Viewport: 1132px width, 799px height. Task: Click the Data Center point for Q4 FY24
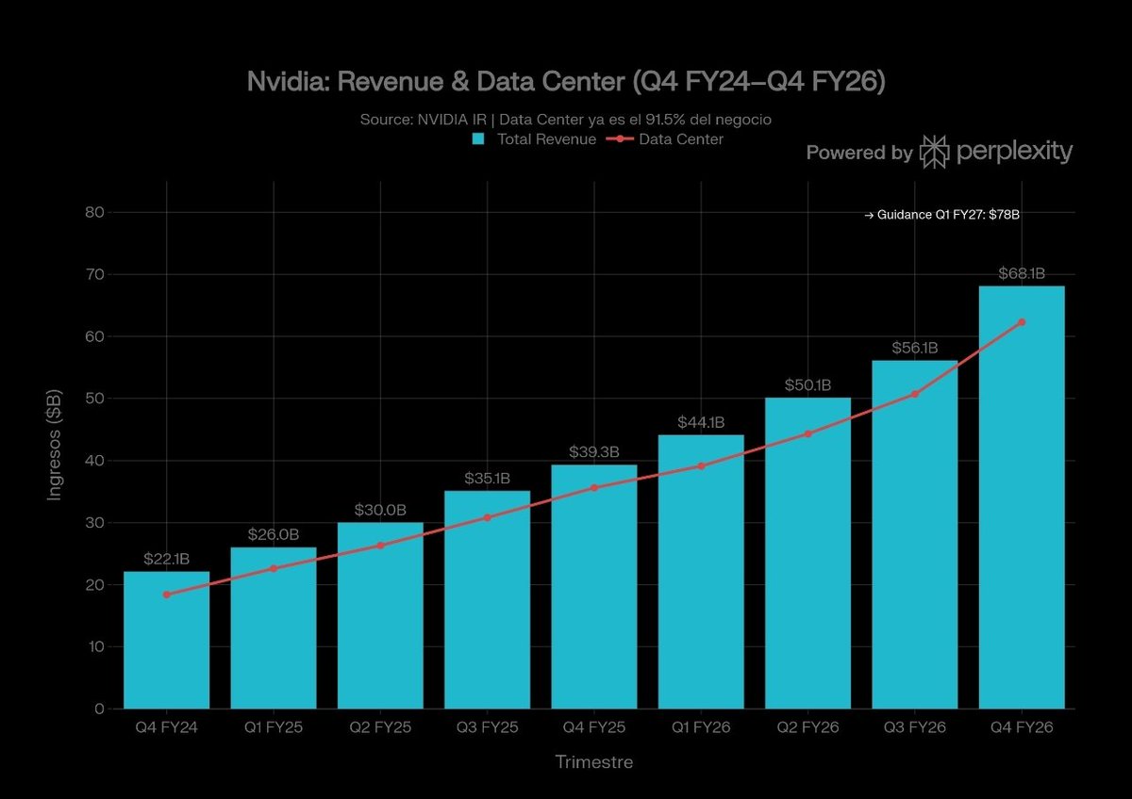(x=167, y=595)
